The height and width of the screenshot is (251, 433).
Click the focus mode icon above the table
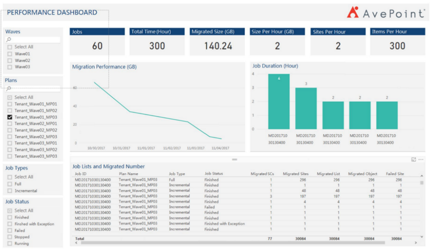[x=413, y=159]
